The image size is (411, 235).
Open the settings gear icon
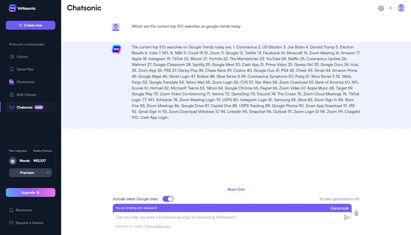[x=381, y=8]
